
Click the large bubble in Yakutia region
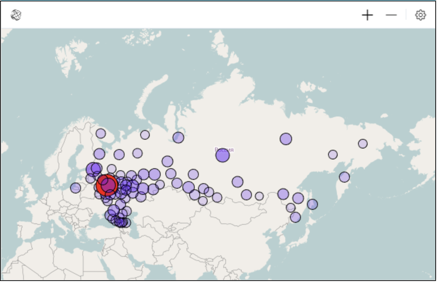286,139
